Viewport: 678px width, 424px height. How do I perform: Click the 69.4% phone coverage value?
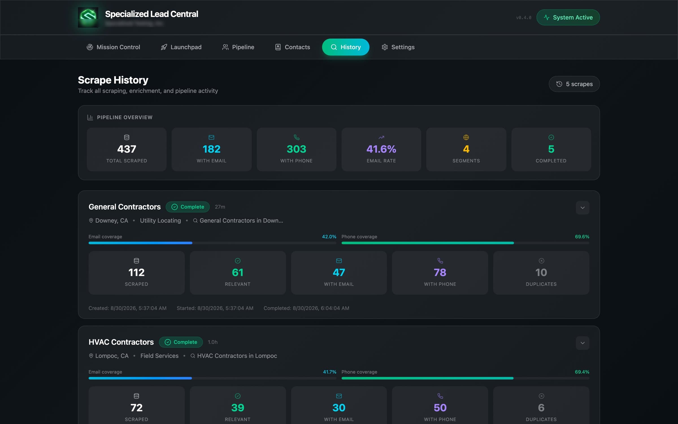582,372
